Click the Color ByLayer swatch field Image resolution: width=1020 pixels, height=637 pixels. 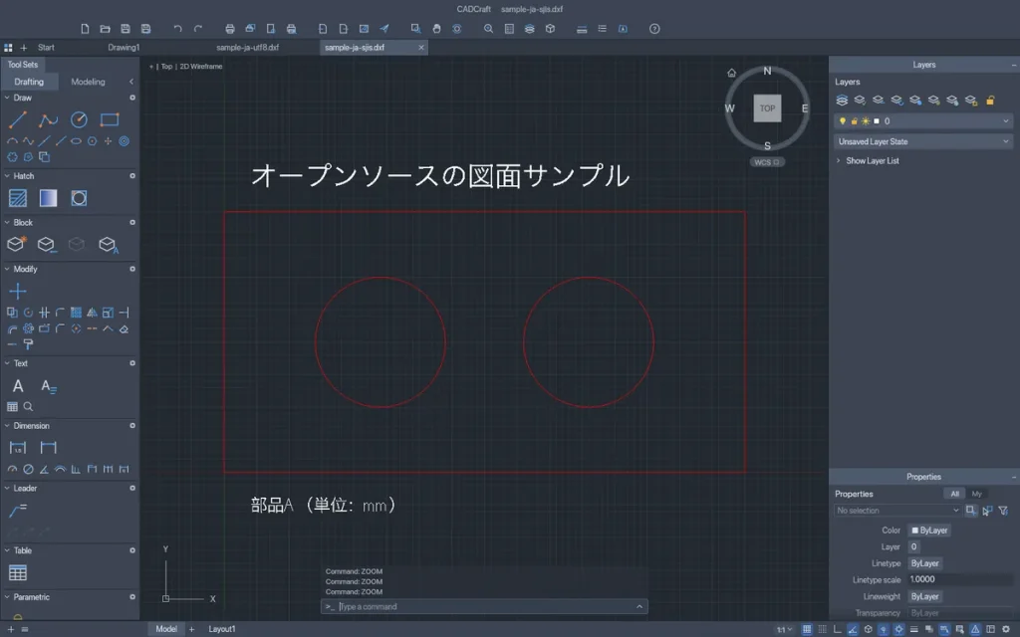pos(929,531)
